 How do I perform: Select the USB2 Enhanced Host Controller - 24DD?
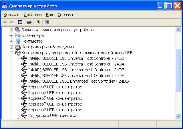78,81
